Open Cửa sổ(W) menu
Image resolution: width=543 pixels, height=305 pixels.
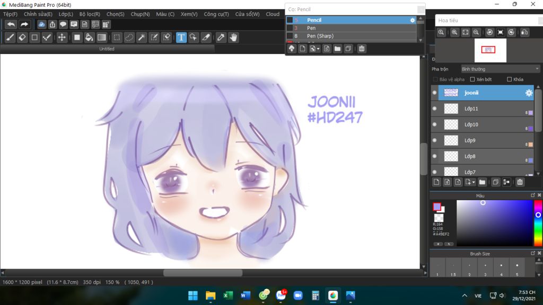pos(247,14)
